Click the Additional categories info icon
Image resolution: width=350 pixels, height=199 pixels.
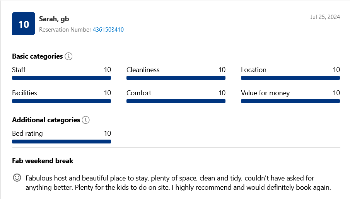86,120
